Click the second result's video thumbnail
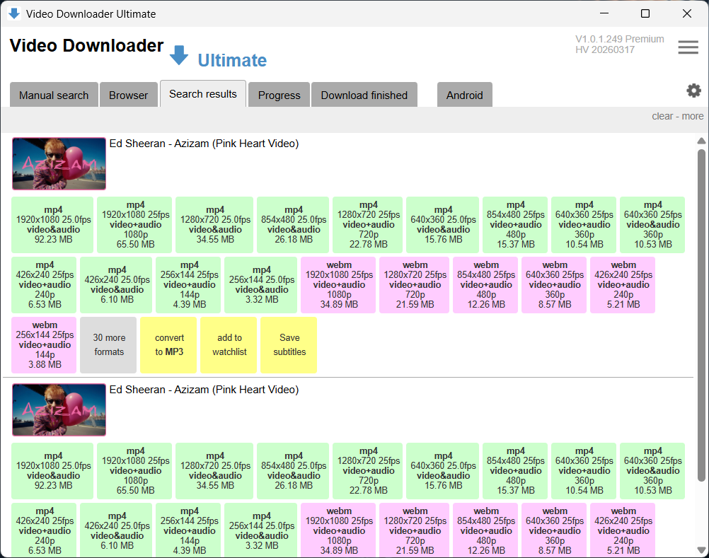Screen dimensions: 709x558 coord(59,409)
